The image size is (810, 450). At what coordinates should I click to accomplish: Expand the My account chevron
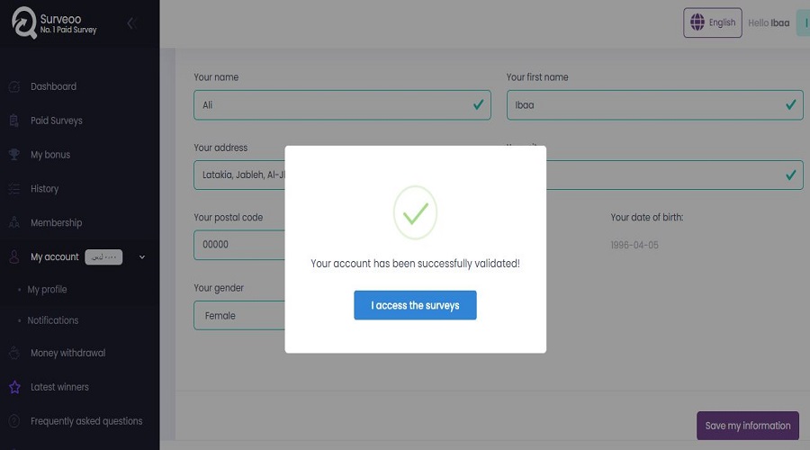(142, 257)
